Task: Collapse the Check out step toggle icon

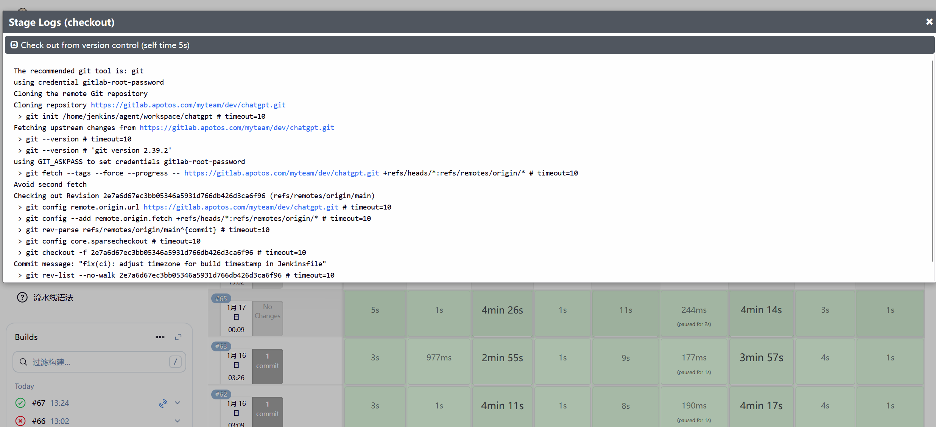Action: coord(14,45)
